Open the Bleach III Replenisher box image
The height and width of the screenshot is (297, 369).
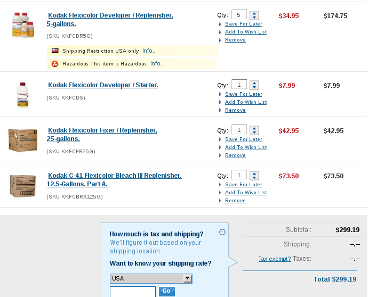[x=23, y=186]
